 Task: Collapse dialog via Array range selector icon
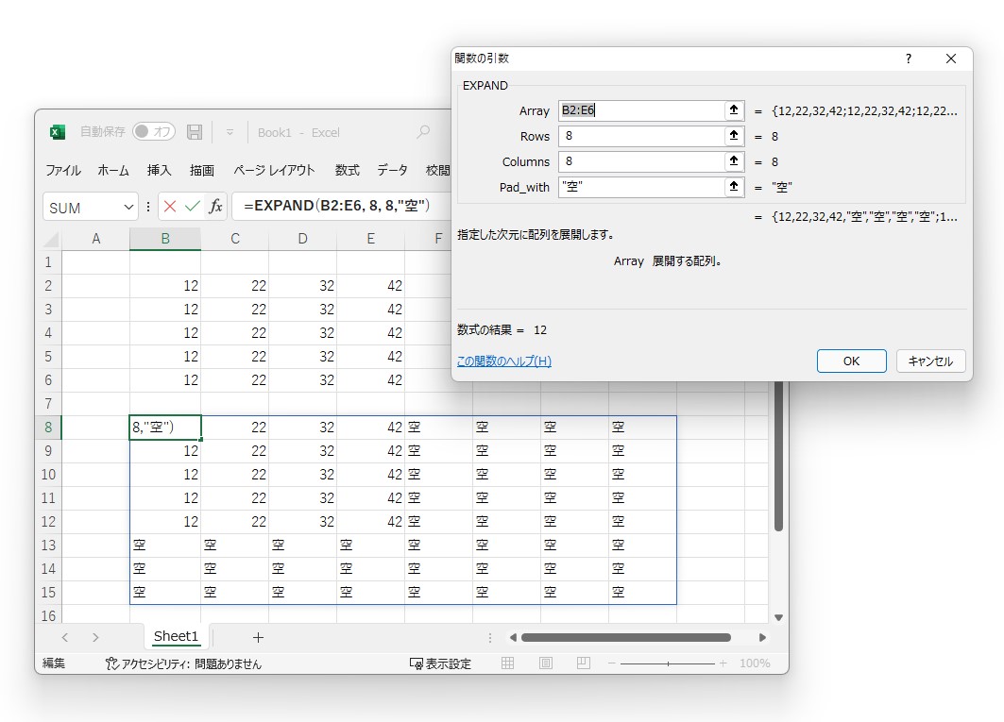(x=734, y=110)
